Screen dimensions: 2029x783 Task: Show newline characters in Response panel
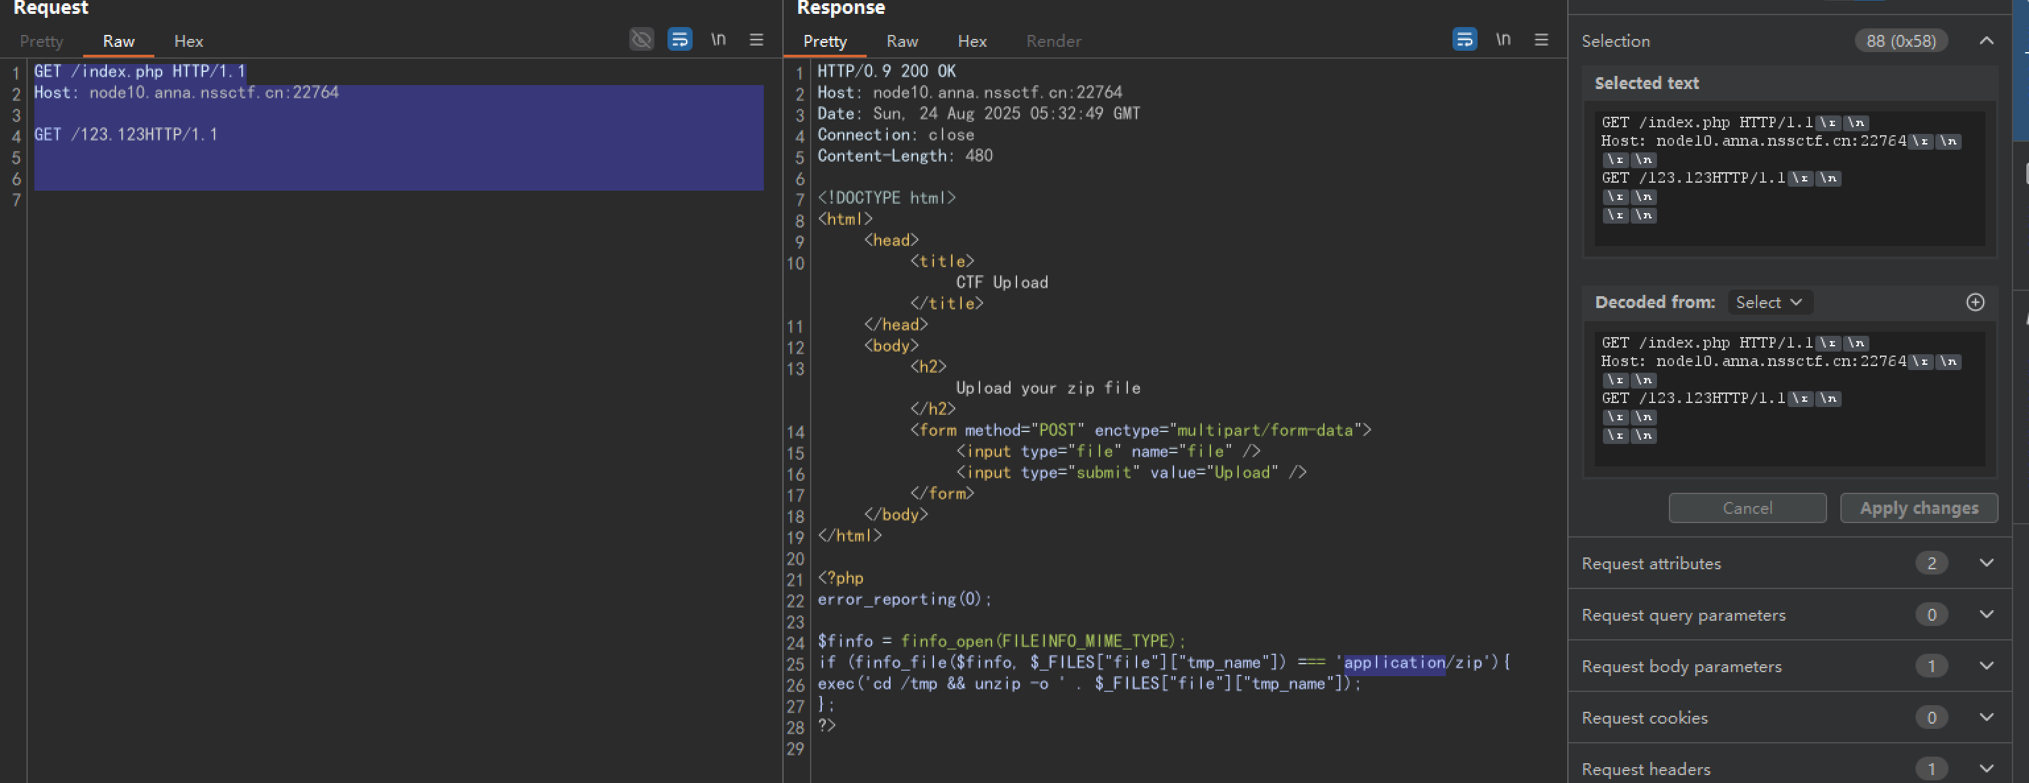(x=1504, y=40)
